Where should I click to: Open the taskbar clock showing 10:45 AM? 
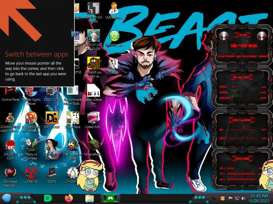click(259, 198)
